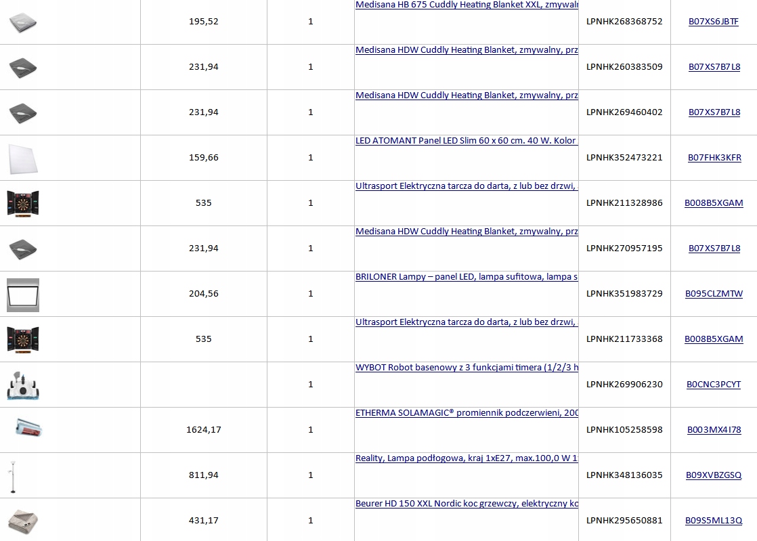Open ASIN link B09XVBZGSQ
The width and height of the screenshot is (757, 541).
click(x=714, y=475)
